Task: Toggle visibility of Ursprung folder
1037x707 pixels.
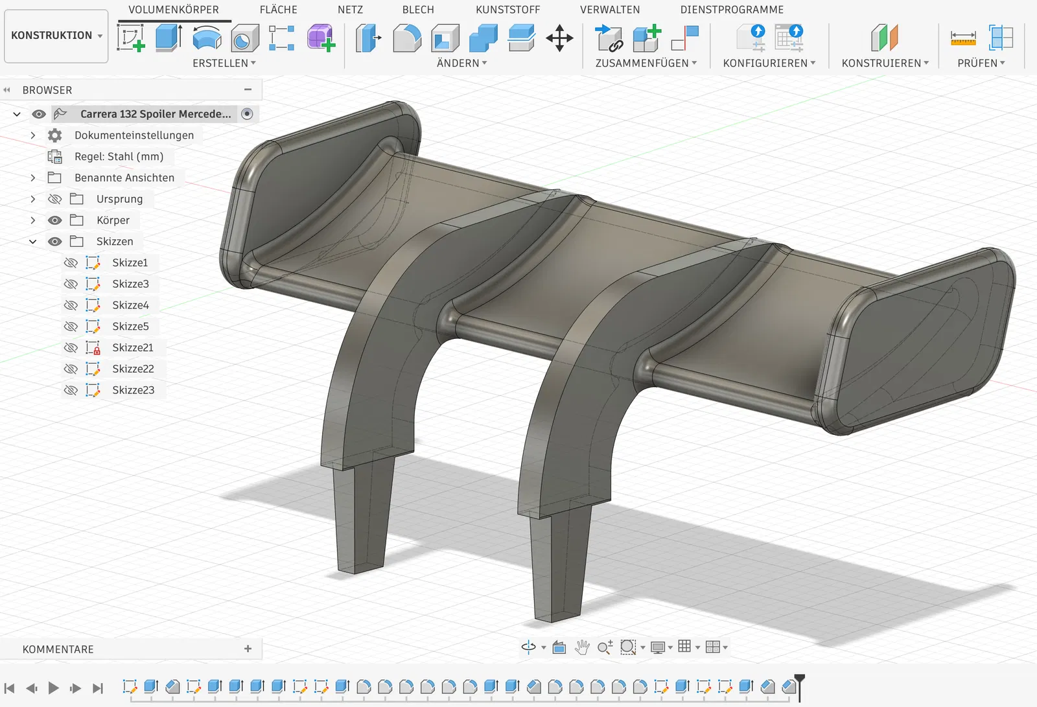Action: 55,199
